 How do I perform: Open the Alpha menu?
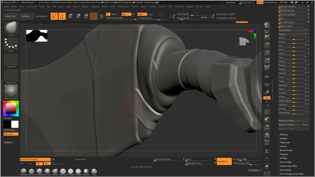tap(6, 6)
